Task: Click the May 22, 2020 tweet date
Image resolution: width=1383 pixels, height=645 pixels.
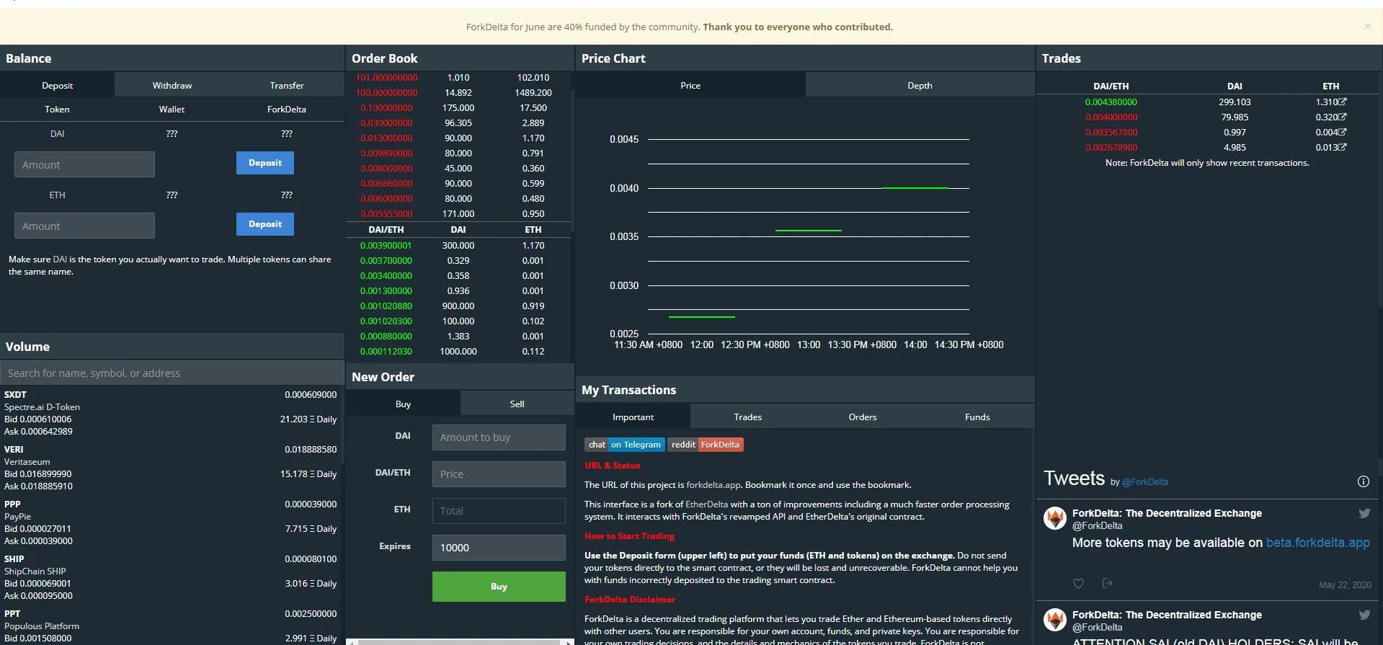Action: coord(1345,585)
